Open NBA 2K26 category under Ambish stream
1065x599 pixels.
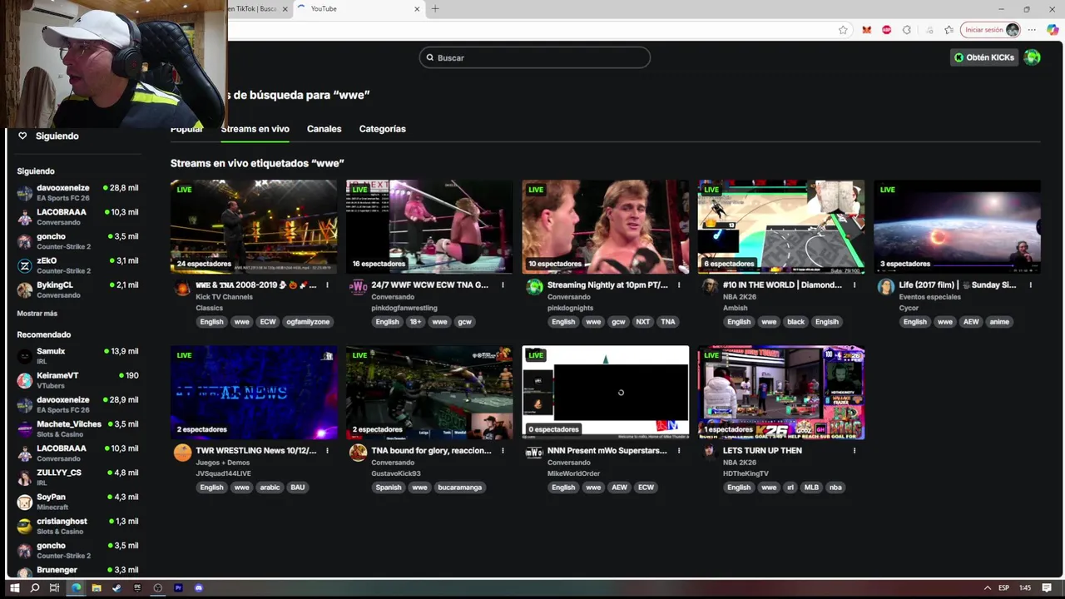point(739,297)
